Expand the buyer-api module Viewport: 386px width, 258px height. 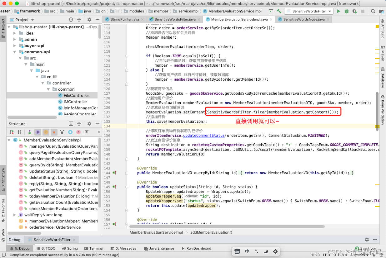click(15, 46)
